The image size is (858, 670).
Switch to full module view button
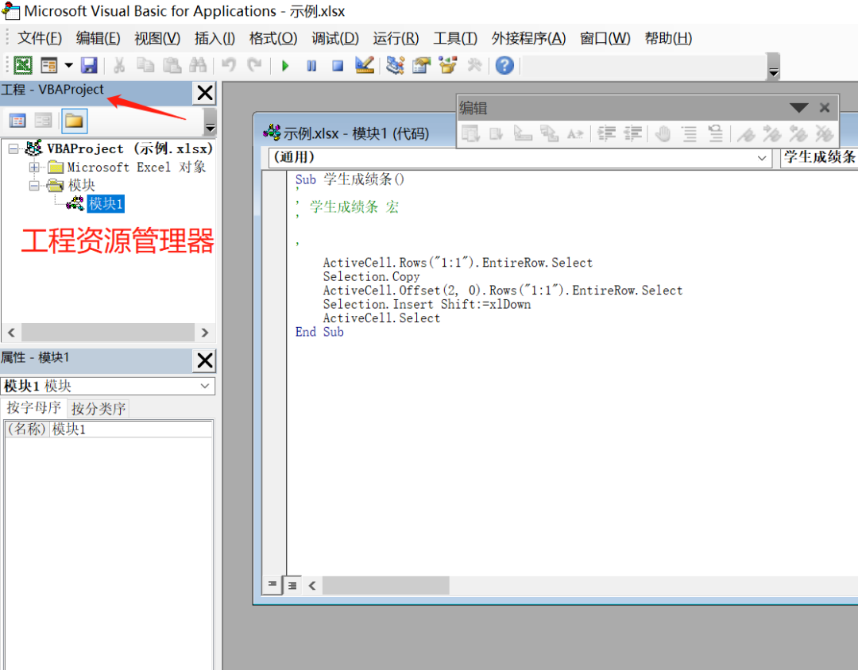(292, 586)
